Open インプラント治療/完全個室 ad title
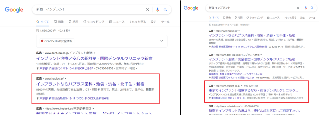This screenshot has width=320, height=115. coord(252,59)
